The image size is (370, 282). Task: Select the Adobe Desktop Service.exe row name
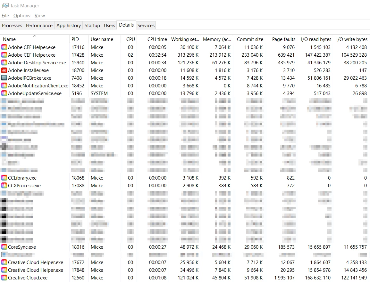pos(37,63)
